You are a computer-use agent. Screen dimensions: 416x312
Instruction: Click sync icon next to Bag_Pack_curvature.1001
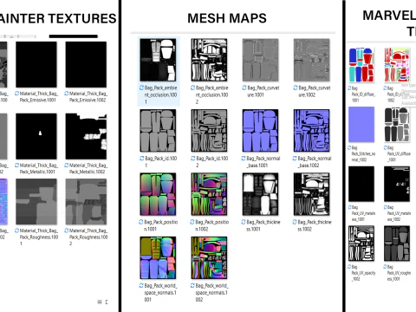tap(244, 88)
